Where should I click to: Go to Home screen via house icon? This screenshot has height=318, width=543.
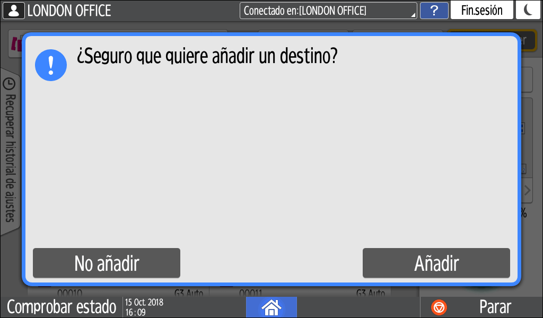271,307
